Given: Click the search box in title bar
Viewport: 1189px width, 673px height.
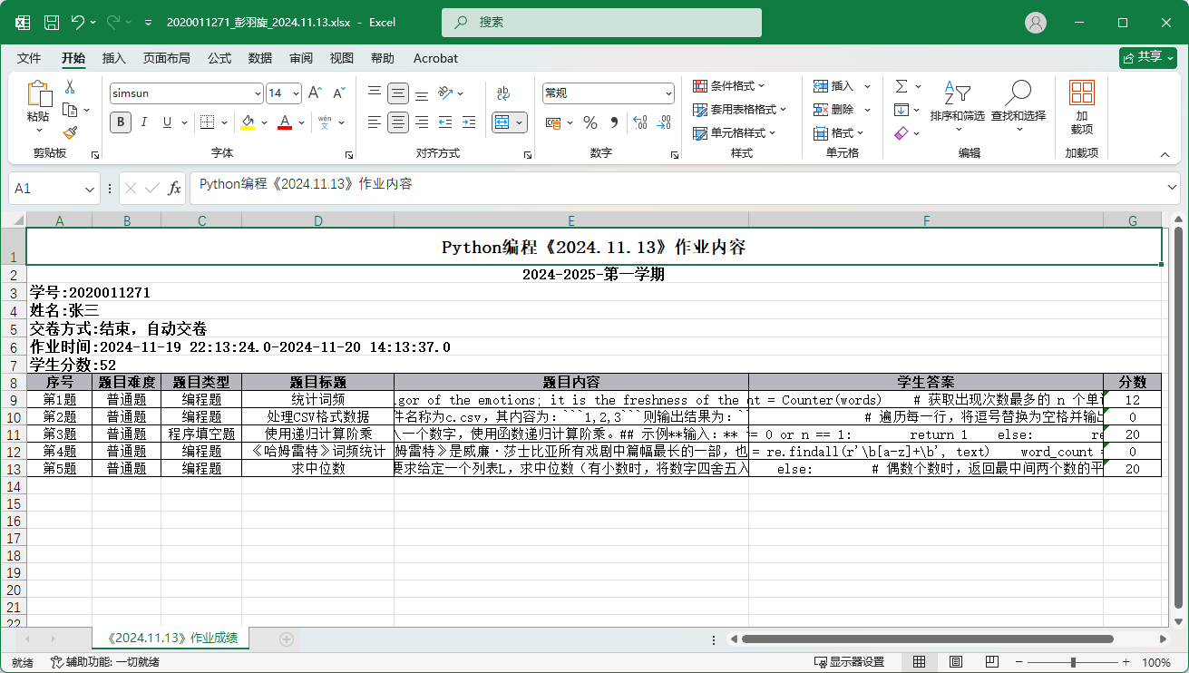Looking at the screenshot, I should tap(601, 22).
